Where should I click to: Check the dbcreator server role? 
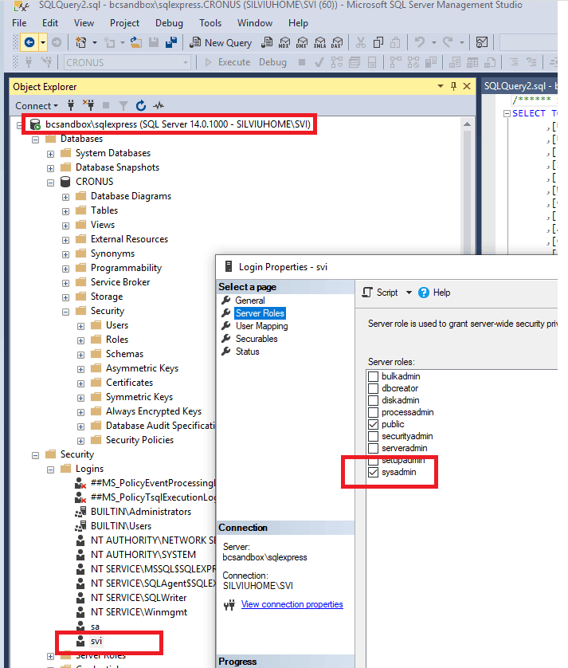click(x=373, y=388)
